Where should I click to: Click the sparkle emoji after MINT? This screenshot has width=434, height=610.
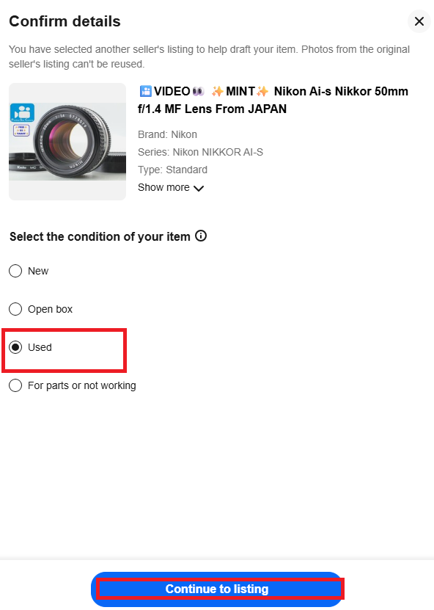[262, 92]
